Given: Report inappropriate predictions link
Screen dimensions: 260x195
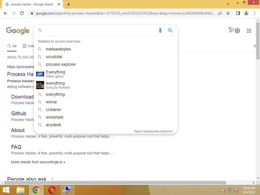Looking at the screenshot, I should [x=153, y=131].
